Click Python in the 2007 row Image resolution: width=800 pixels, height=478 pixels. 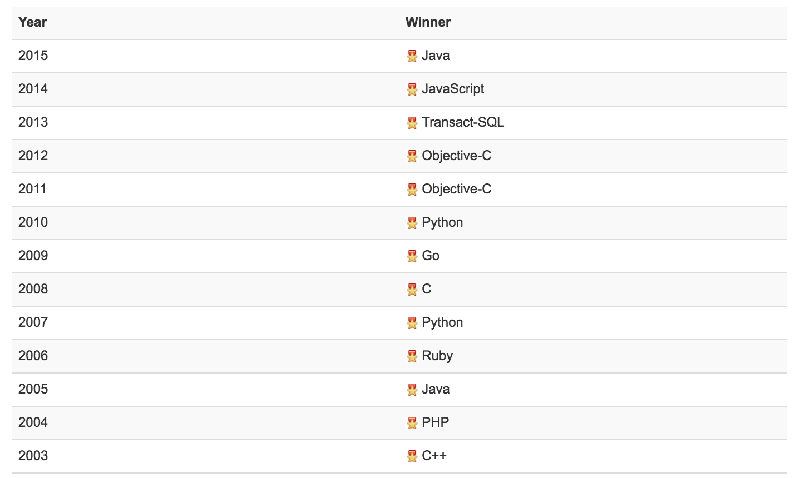click(x=442, y=322)
